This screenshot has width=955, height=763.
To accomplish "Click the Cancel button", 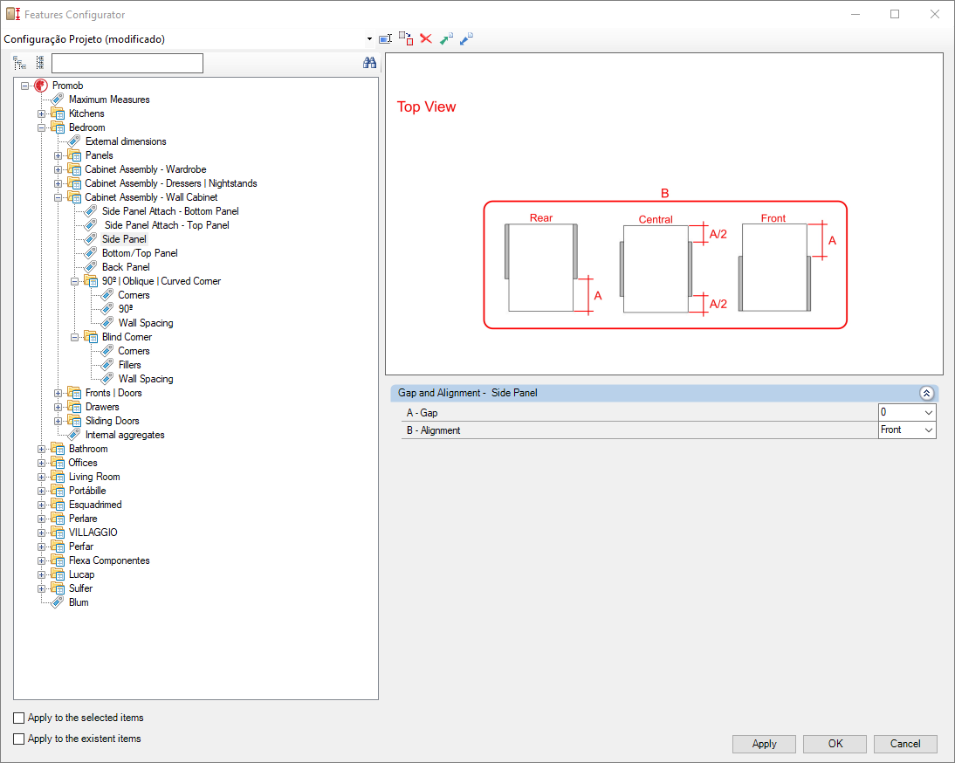I will tap(905, 744).
